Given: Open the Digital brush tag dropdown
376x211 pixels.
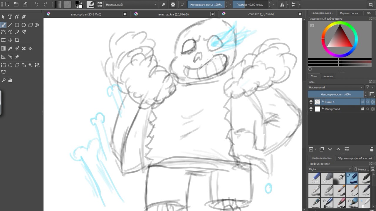Looking at the screenshot, I should (330, 169).
